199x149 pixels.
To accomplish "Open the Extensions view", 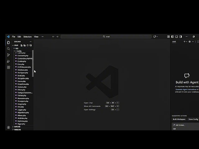I will pyautogui.click(x=8, y=67).
